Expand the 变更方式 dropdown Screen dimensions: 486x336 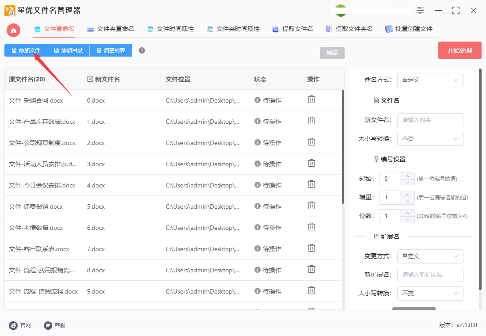pos(430,256)
